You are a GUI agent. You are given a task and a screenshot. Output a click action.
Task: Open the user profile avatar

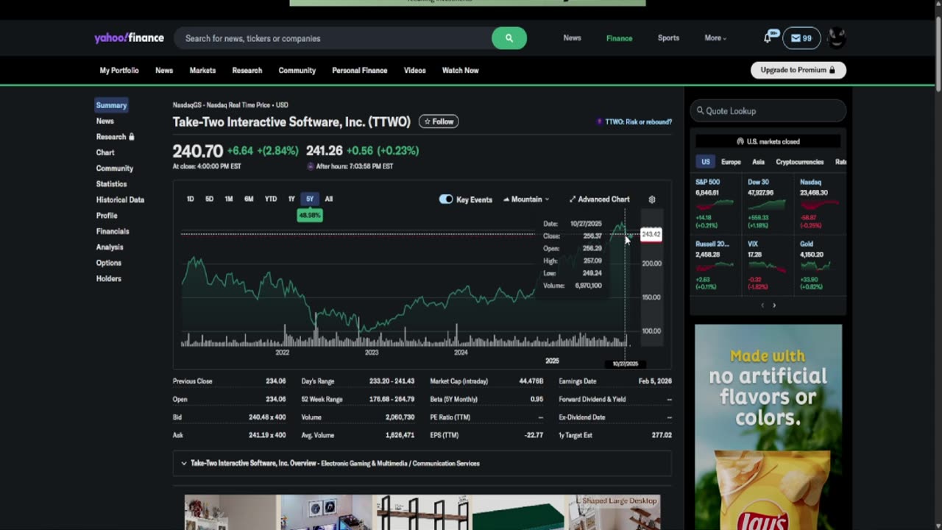tap(837, 38)
